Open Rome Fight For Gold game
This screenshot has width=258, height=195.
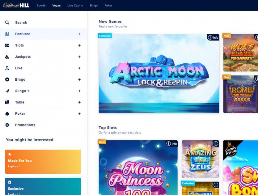point(241,94)
